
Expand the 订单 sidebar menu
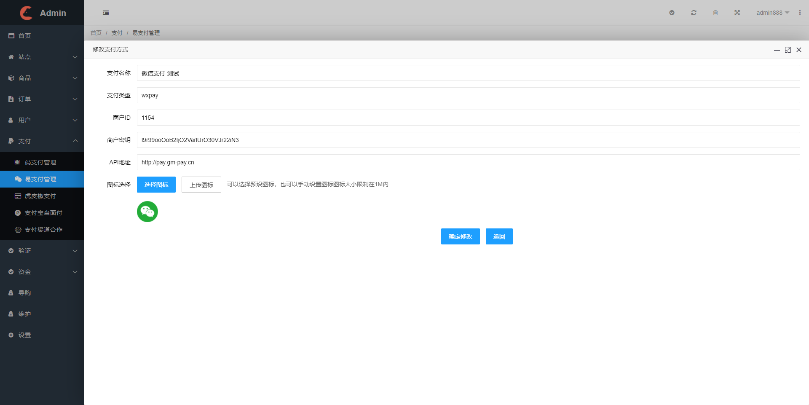42,99
